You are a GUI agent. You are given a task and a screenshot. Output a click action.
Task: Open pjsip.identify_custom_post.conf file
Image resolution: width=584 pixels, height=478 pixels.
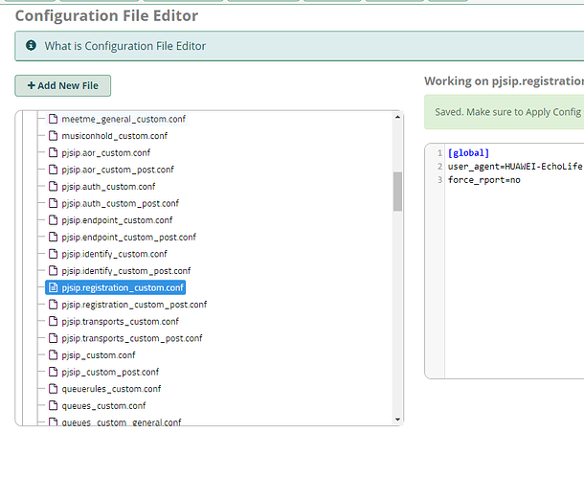(126, 271)
